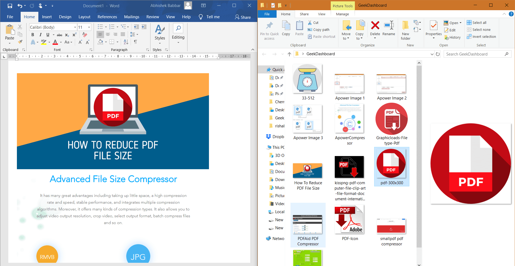Click the Copy icon in Explorer ribbon

[x=286, y=26]
